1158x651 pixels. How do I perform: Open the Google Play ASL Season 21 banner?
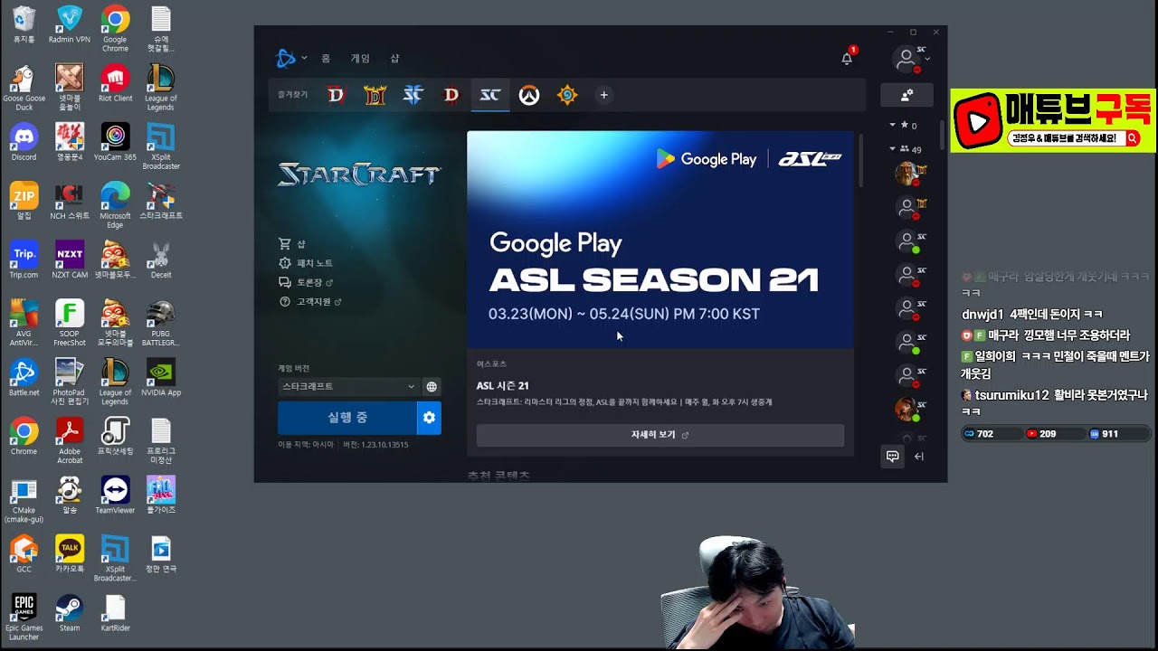(660, 240)
